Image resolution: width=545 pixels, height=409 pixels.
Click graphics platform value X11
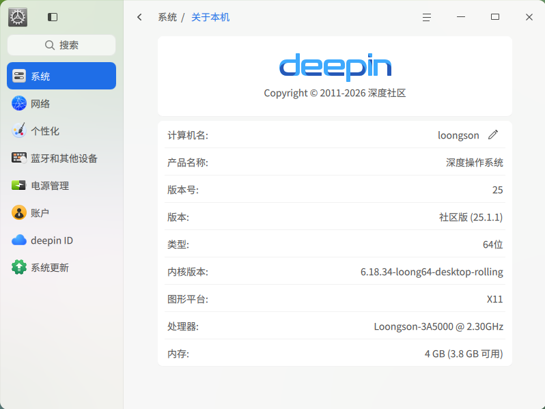click(495, 299)
